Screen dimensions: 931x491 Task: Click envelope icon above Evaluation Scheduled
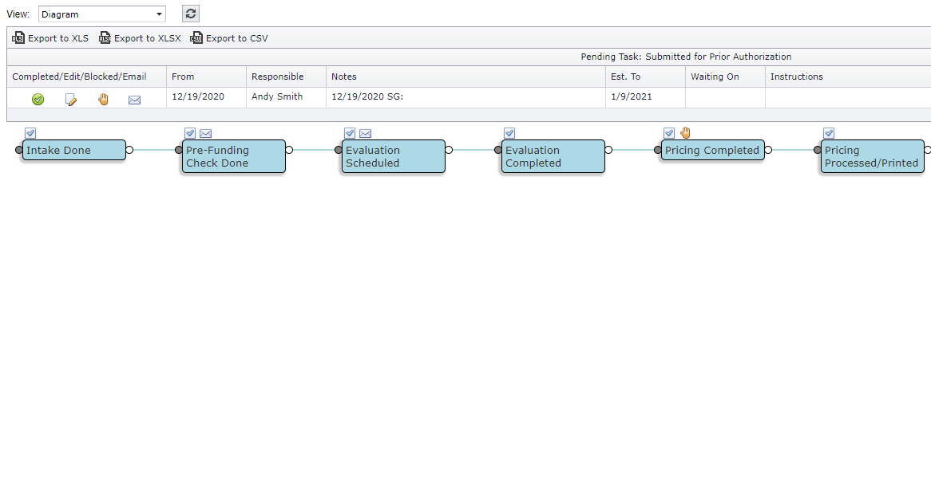point(365,133)
